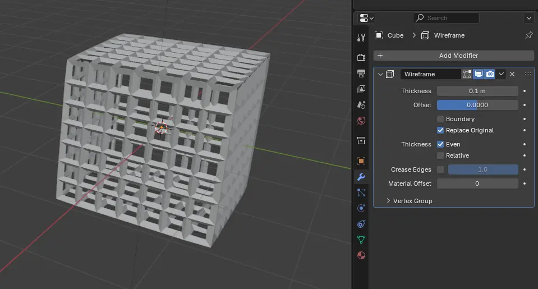The width and height of the screenshot is (538, 289).
Task: Open the Object properties tab
Action: coord(361,160)
